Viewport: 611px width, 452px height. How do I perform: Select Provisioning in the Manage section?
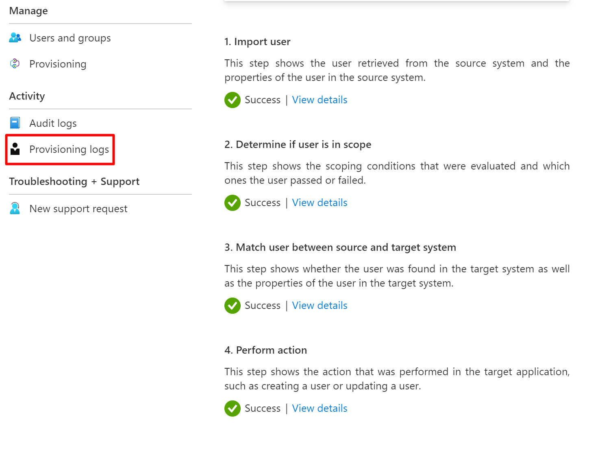click(58, 64)
